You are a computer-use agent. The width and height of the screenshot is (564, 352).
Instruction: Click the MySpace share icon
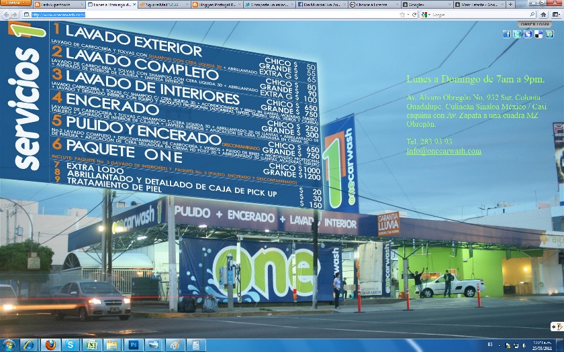tap(528, 34)
